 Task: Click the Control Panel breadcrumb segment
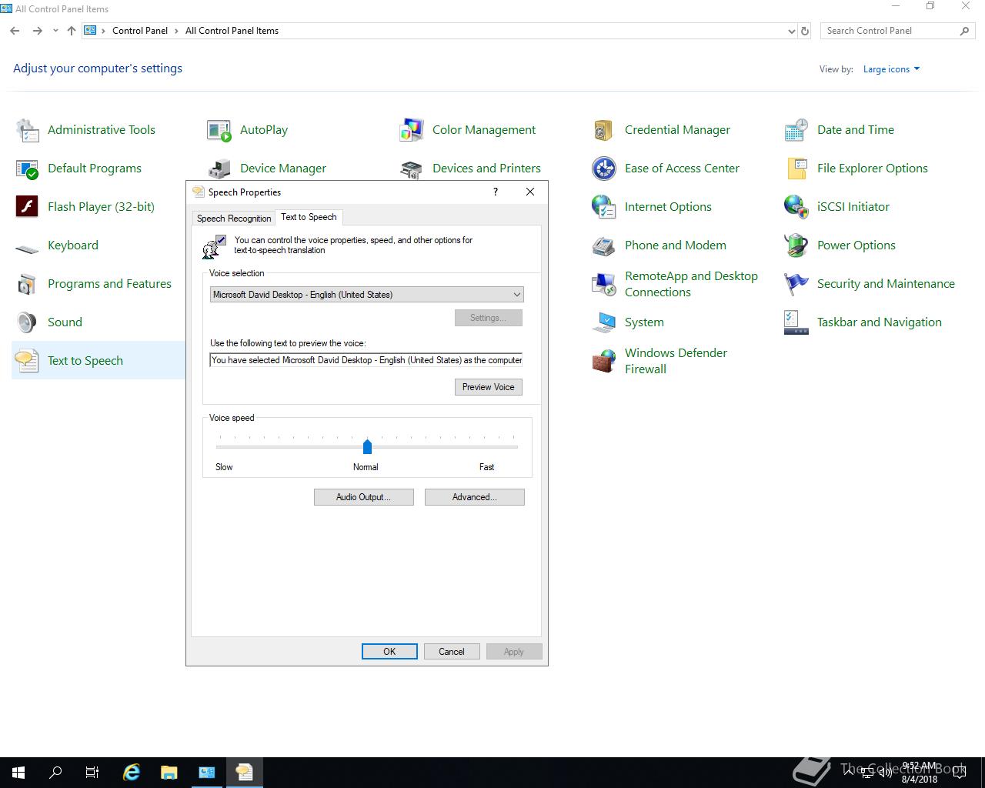(x=140, y=31)
